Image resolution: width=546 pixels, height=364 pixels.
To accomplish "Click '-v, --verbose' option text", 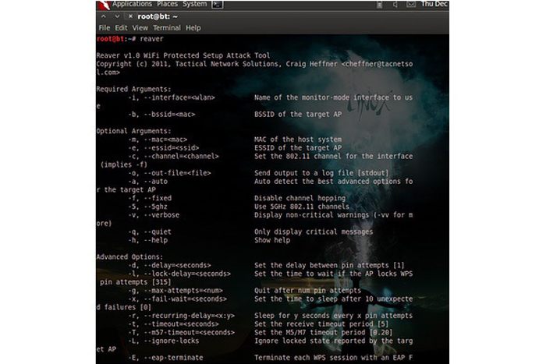I will point(154,214).
